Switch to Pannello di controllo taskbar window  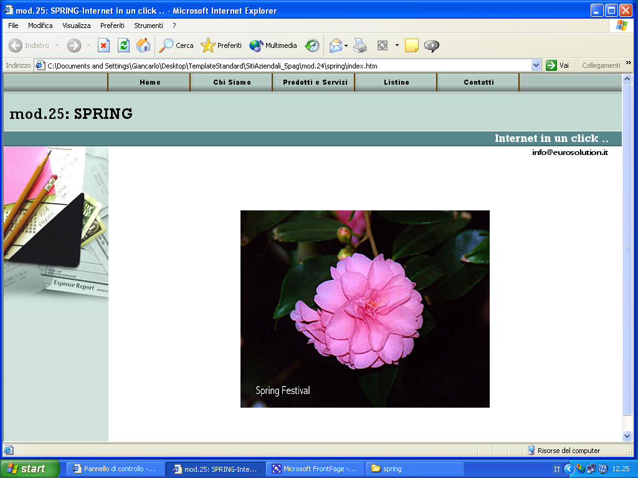(x=115, y=469)
